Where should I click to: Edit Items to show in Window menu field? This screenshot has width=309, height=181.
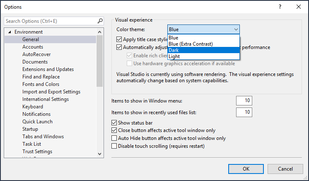tap(244, 101)
